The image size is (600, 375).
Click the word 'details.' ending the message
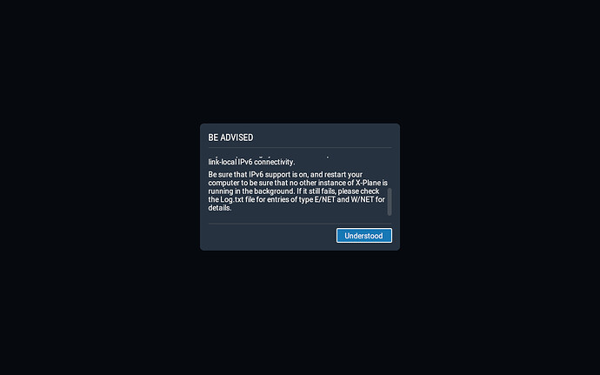220,208
